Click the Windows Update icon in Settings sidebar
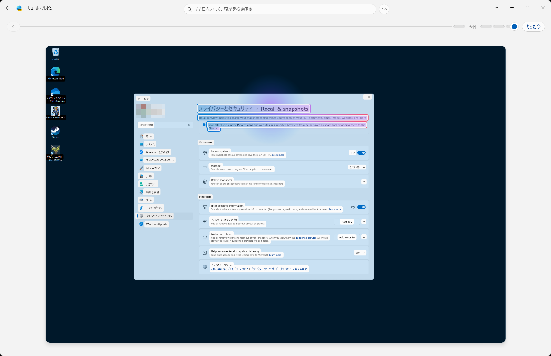The height and width of the screenshot is (356, 551). click(141, 224)
